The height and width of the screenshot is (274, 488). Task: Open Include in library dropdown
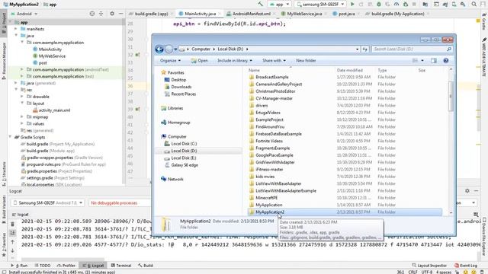(235, 61)
